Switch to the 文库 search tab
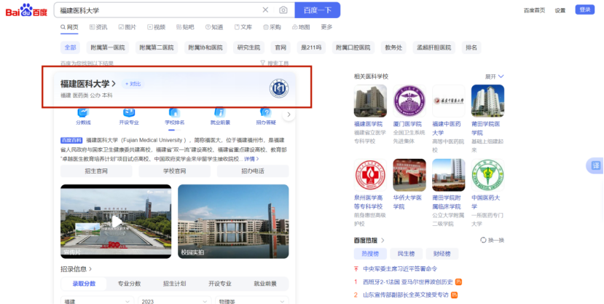Viewport: 604px width, 304px height. (x=243, y=27)
